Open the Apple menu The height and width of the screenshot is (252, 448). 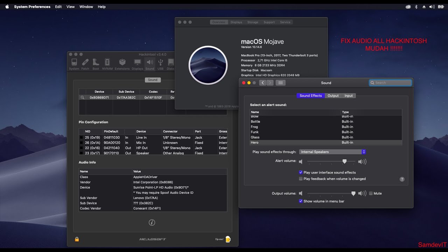pyautogui.click(x=7, y=7)
